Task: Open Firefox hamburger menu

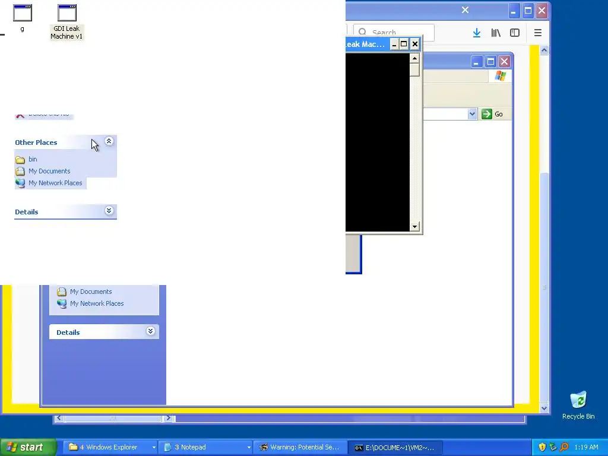Action: [538, 33]
